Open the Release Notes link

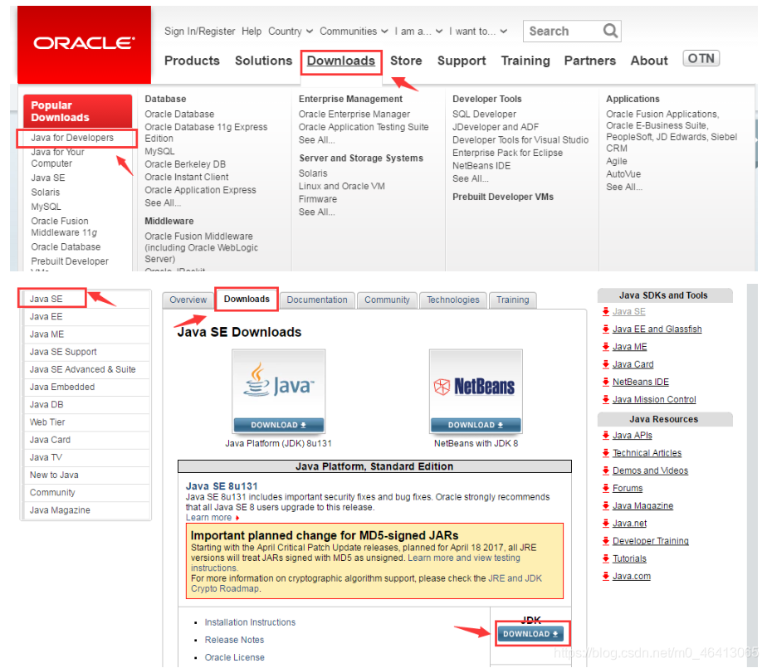pyautogui.click(x=234, y=640)
